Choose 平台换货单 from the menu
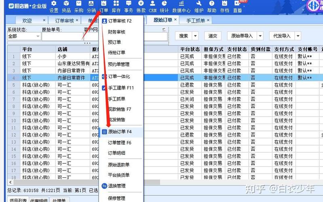This screenshot has width=323, height=202. [121, 175]
